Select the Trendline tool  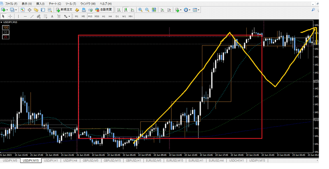click(32, 16)
